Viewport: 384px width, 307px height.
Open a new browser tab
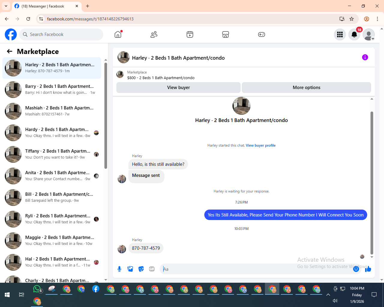coord(88,6)
